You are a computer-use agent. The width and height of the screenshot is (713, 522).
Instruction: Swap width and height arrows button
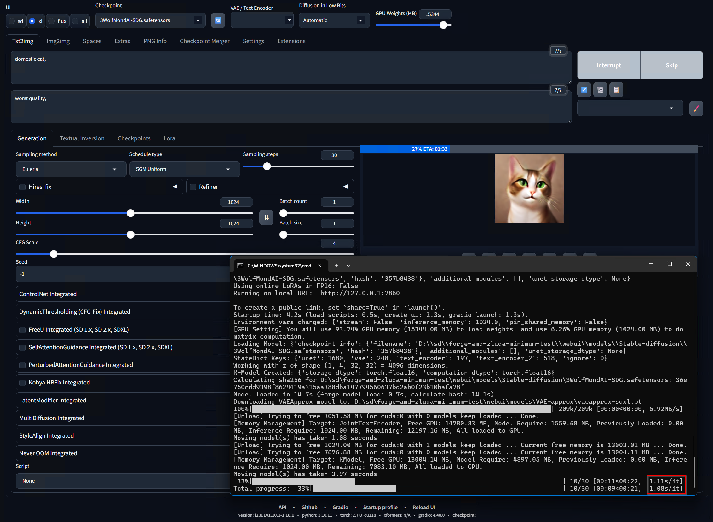[x=266, y=217]
